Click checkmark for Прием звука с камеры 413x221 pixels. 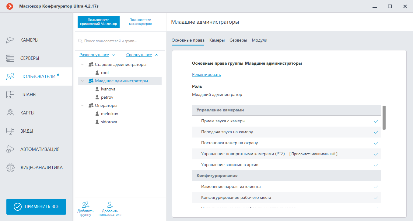(376, 121)
